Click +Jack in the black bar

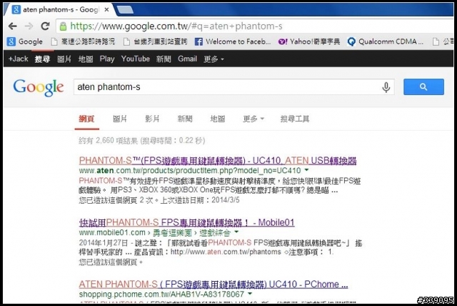19,59
